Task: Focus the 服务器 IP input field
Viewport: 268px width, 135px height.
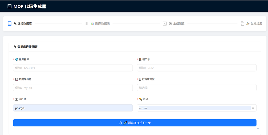Action: click(x=73, y=68)
